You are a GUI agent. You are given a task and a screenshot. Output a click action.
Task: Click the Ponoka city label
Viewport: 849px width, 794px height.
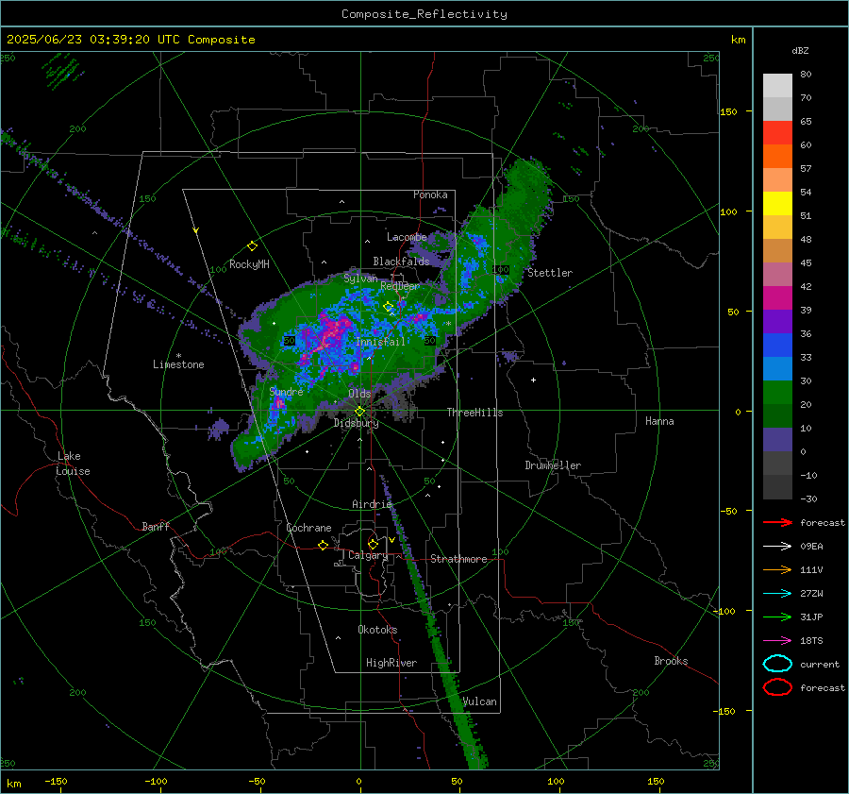430,194
